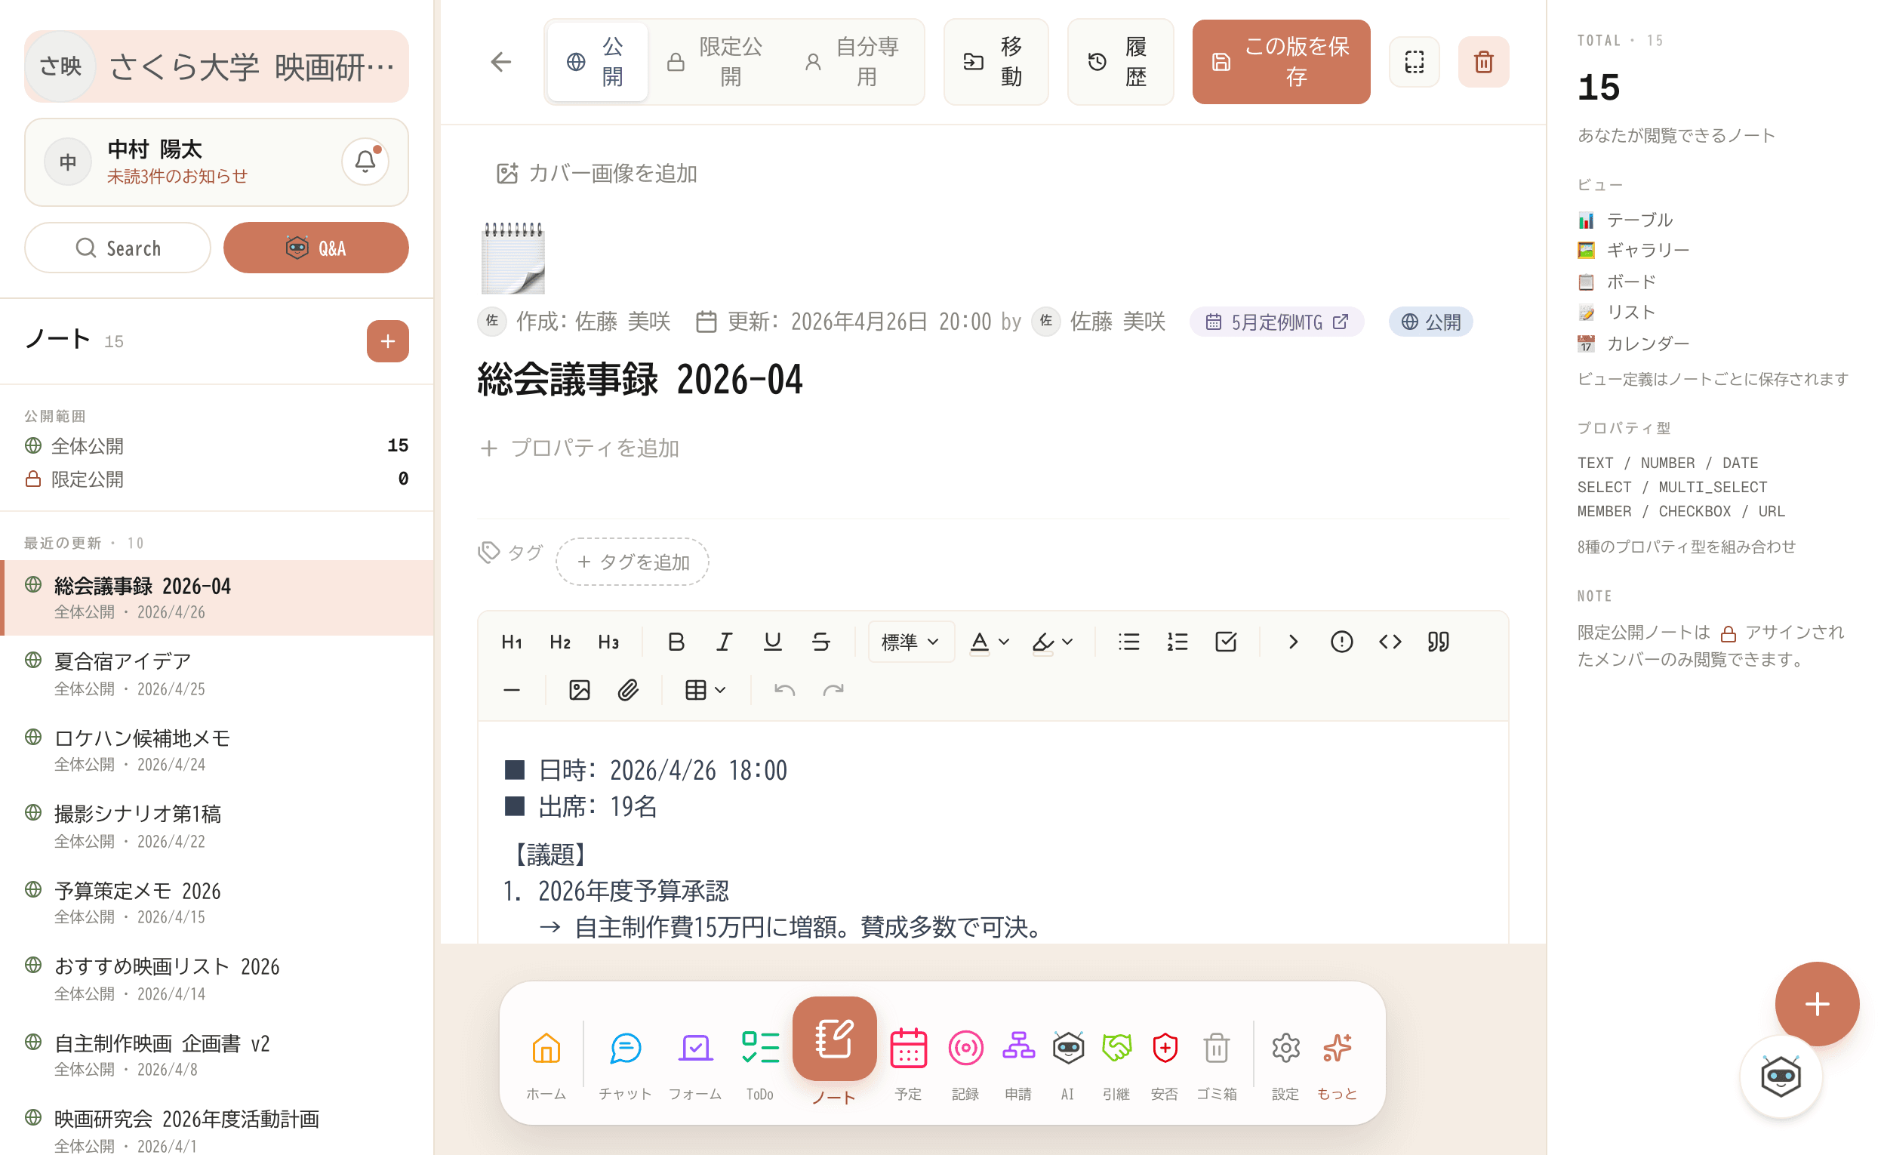Screen dimensions: 1884x1155
Task: Open the highlight color picker
Action: pos(1053,642)
